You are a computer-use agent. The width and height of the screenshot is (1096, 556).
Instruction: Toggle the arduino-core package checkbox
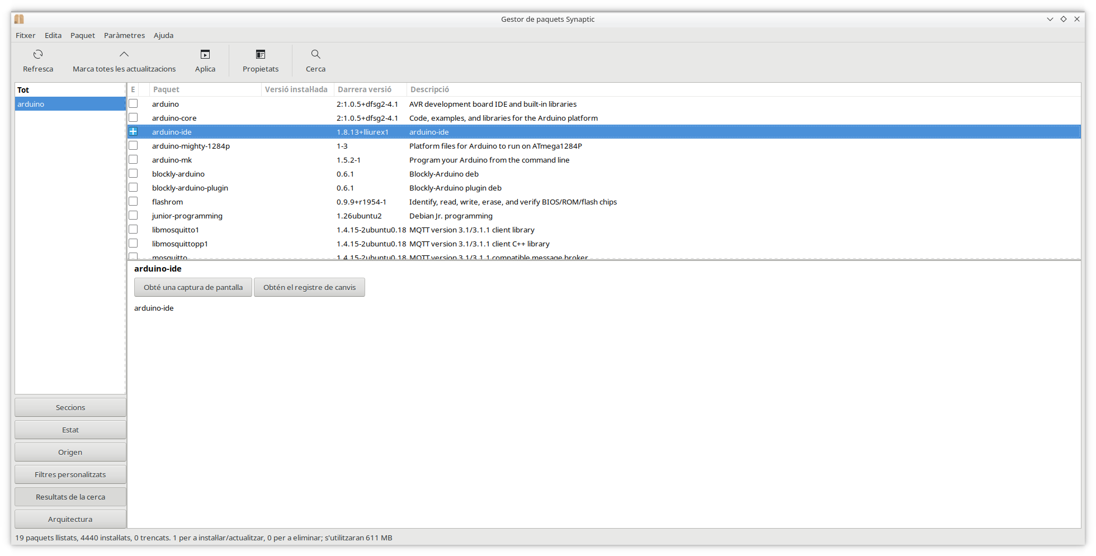tap(133, 118)
